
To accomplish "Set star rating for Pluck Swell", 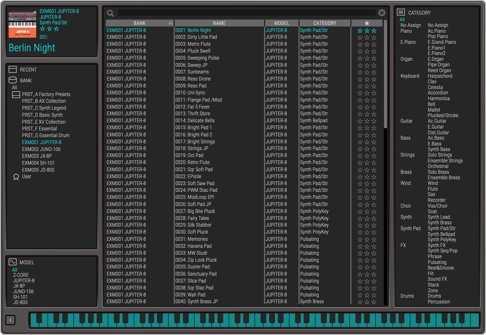I will click(x=367, y=51).
